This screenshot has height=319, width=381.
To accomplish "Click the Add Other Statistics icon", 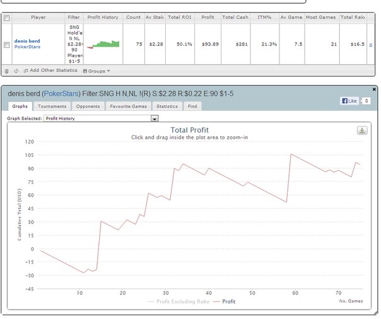I will click(25, 71).
